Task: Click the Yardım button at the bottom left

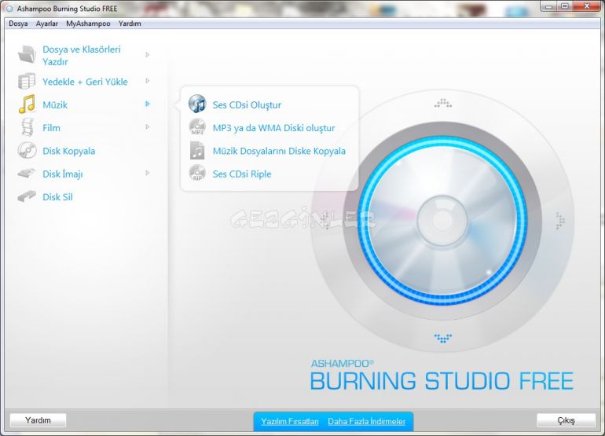Action: [38, 420]
